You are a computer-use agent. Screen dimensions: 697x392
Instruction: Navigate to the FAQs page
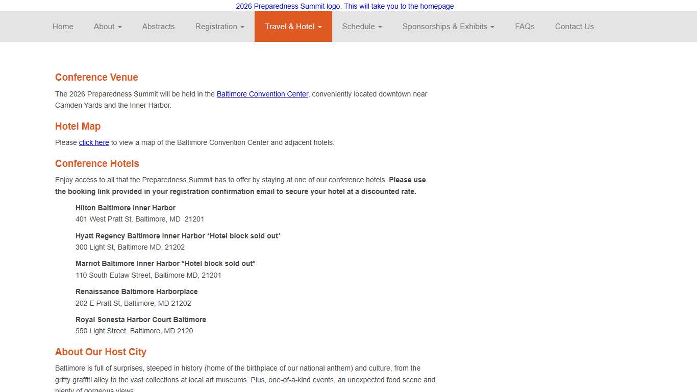pos(525,27)
